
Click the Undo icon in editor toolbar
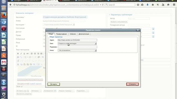pos(43,57)
